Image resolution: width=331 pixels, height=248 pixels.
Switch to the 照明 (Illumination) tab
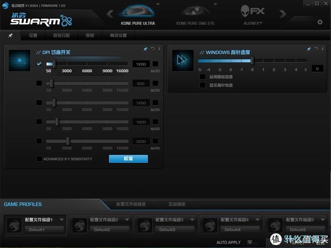(90, 35)
